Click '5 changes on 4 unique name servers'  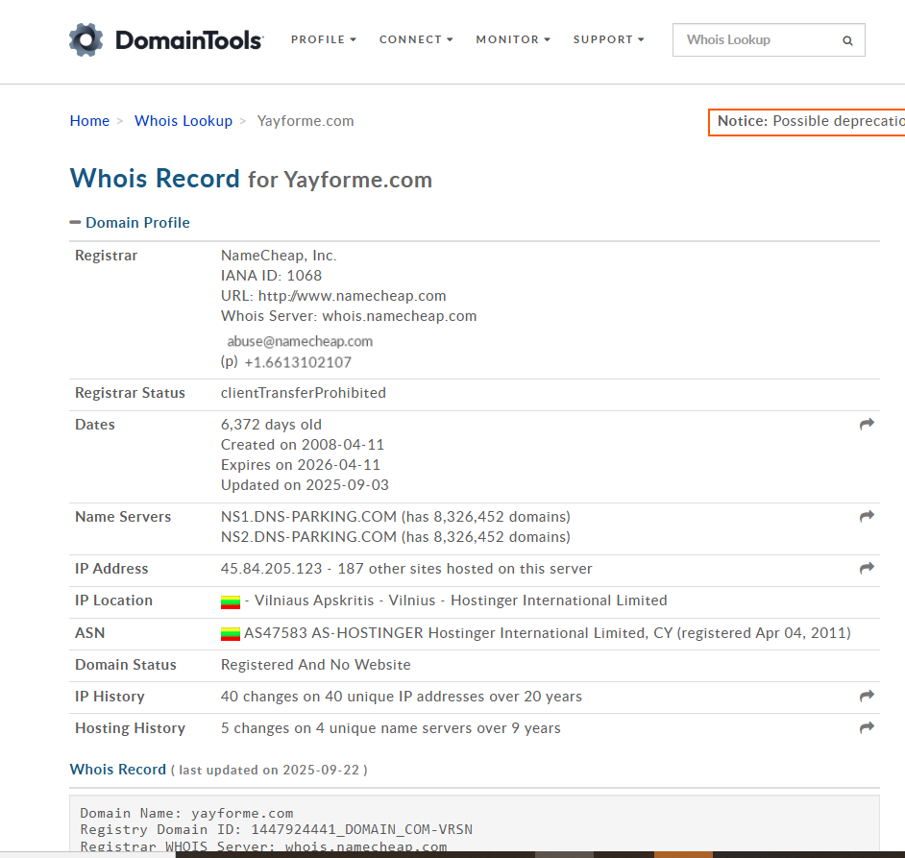point(391,728)
